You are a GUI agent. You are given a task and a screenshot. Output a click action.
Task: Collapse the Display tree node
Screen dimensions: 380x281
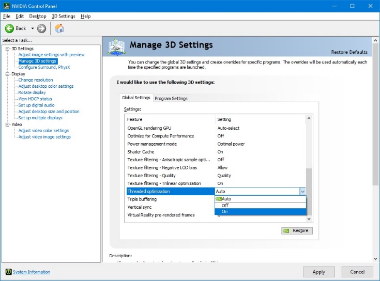[x=7, y=74]
